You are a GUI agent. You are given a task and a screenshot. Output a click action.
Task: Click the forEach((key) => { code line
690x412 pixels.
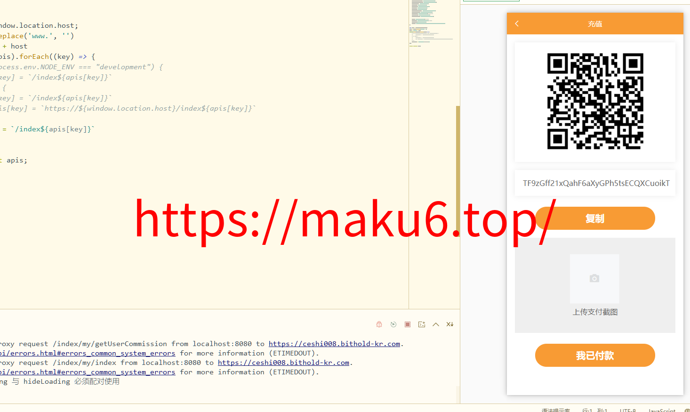tap(48, 57)
